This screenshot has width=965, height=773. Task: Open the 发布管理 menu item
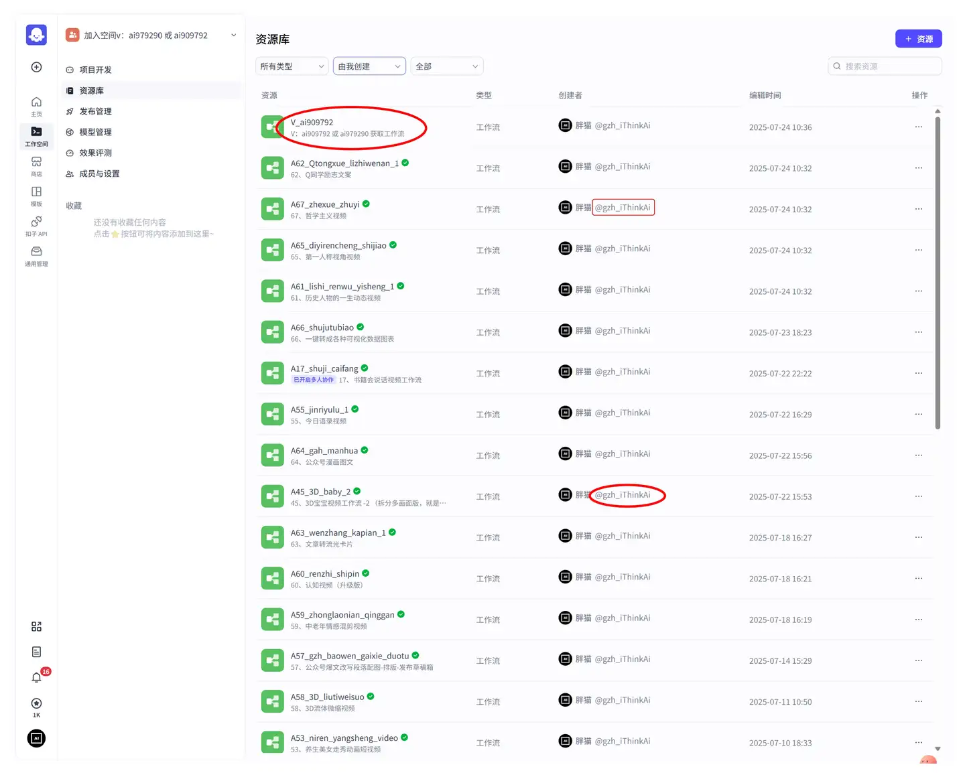(96, 111)
